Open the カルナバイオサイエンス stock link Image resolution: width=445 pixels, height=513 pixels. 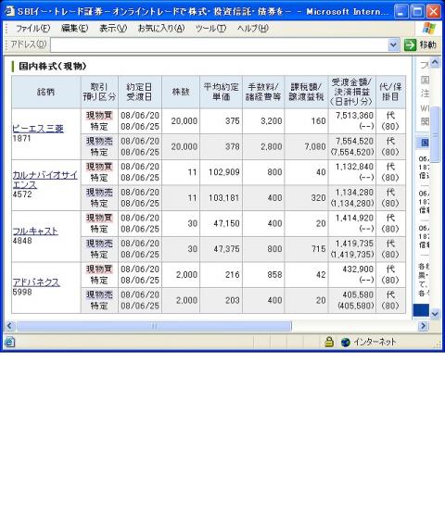click(44, 180)
